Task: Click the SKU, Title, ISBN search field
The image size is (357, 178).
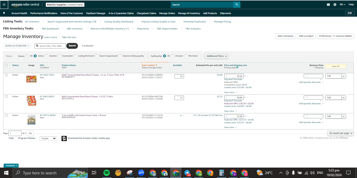Action: [x=50, y=46]
